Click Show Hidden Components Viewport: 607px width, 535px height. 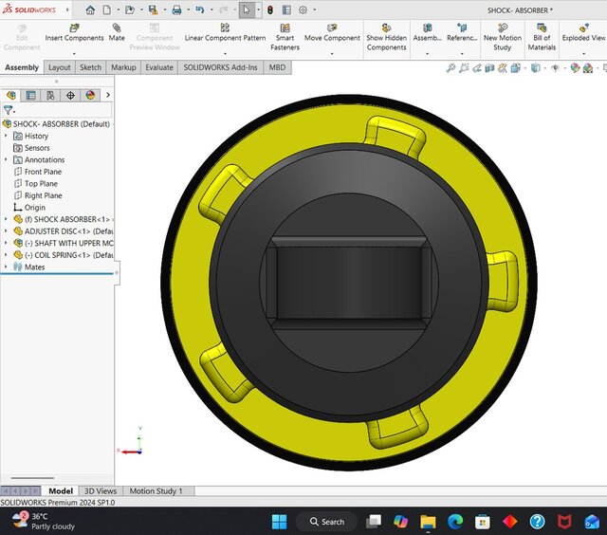pyautogui.click(x=386, y=37)
